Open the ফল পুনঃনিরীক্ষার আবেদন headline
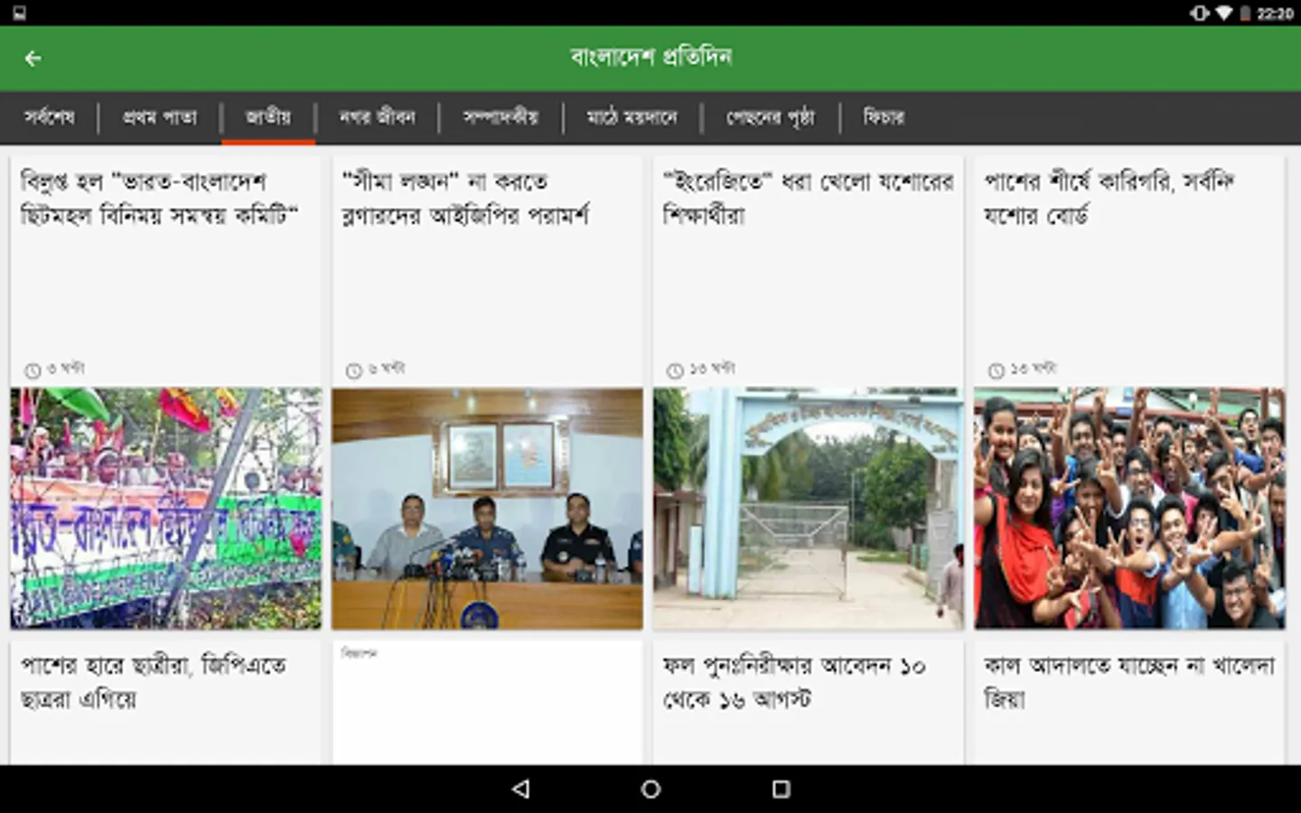The width and height of the screenshot is (1301, 813). pos(794,682)
